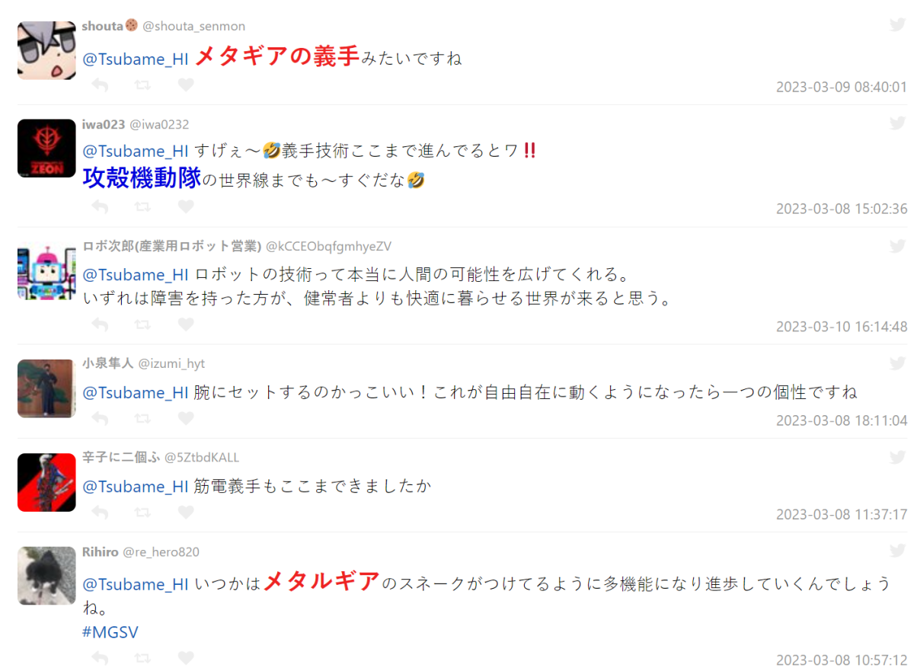Open the #MGSV hashtag link
The image size is (914, 671).
coord(110,632)
